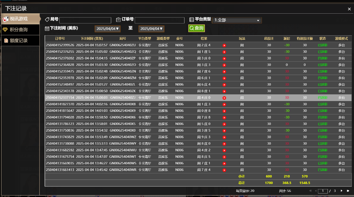Play video replay for round GN006254040ZJ

[224, 98]
